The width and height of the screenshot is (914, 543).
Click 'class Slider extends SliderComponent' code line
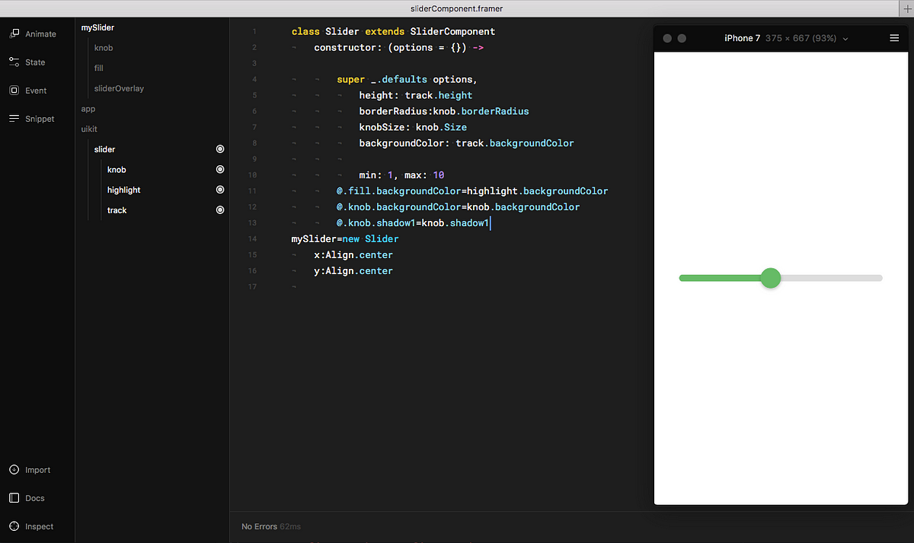point(393,32)
